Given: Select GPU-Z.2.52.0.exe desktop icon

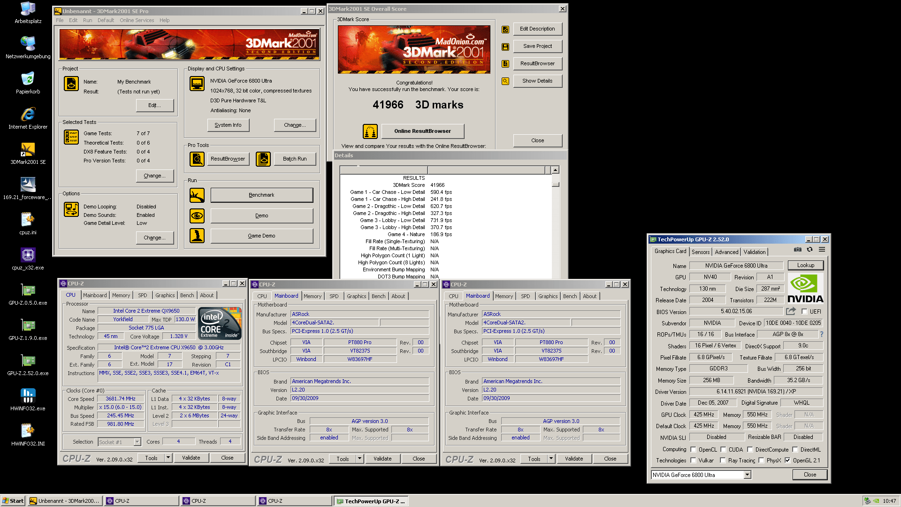Looking at the screenshot, I should click(x=28, y=365).
